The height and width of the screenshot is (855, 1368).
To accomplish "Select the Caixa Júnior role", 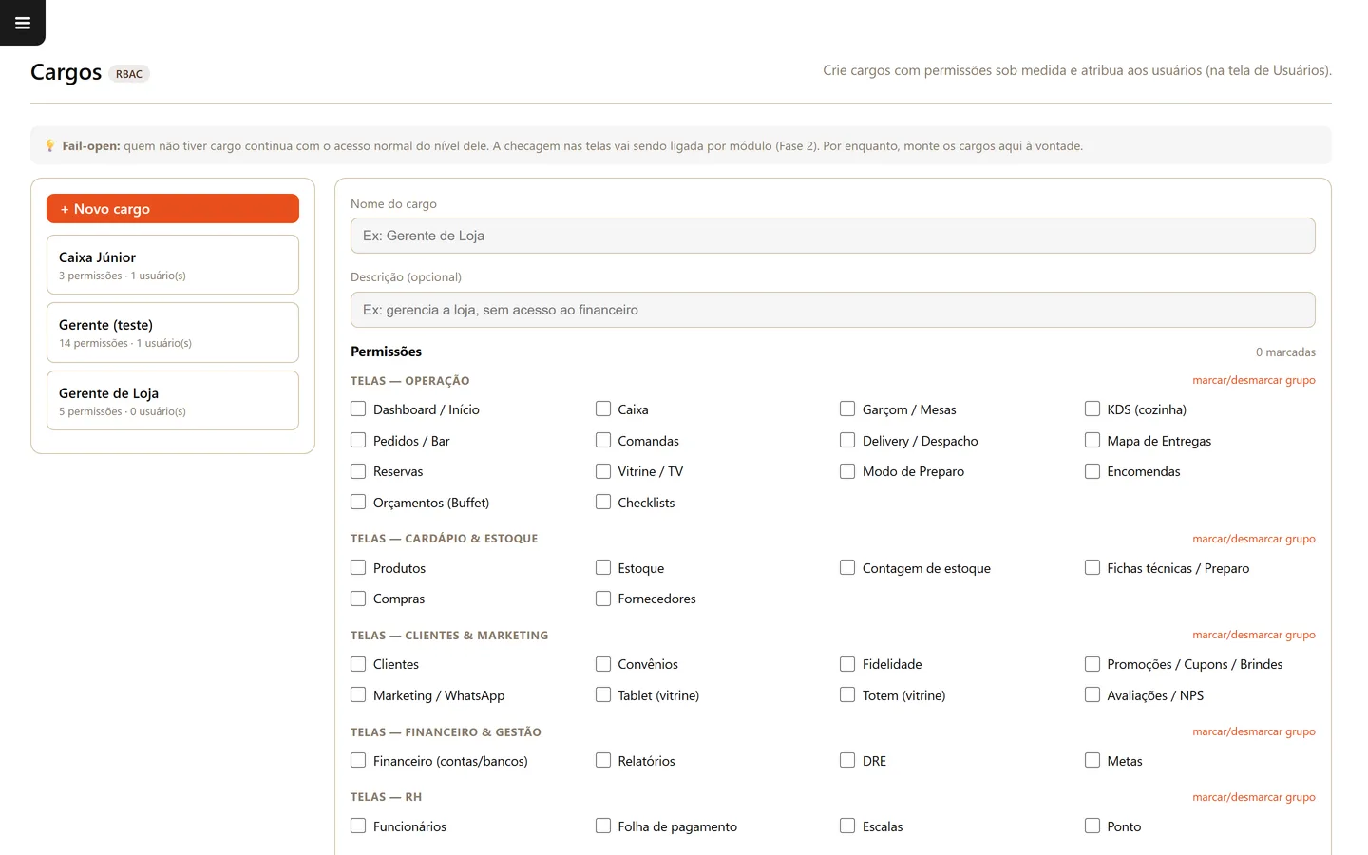I will click(x=173, y=265).
